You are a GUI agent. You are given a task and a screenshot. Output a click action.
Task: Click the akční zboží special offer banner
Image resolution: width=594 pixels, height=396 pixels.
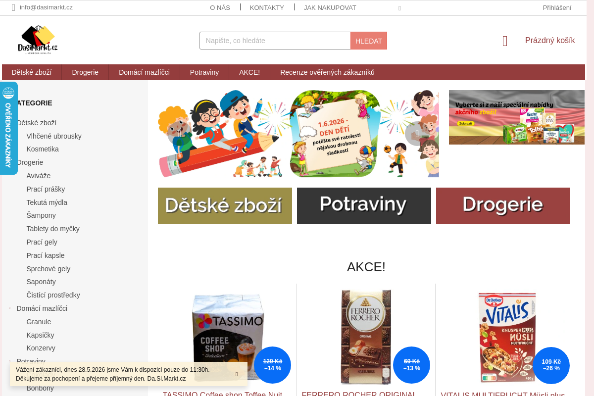click(517, 117)
